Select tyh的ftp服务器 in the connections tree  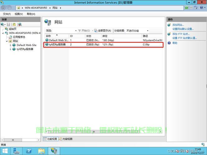coord(25,49)
